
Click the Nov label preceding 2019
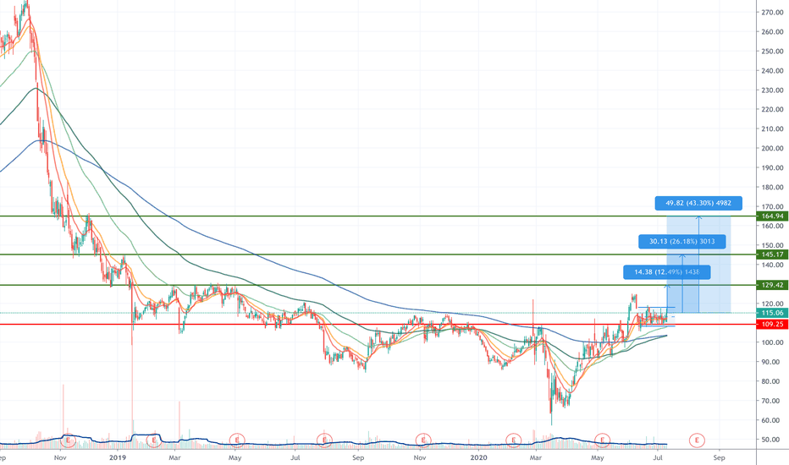coord(60,457)
